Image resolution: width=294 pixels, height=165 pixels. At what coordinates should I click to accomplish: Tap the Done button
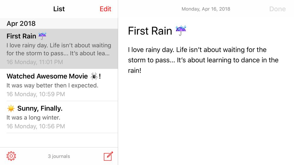click(277, 9)
